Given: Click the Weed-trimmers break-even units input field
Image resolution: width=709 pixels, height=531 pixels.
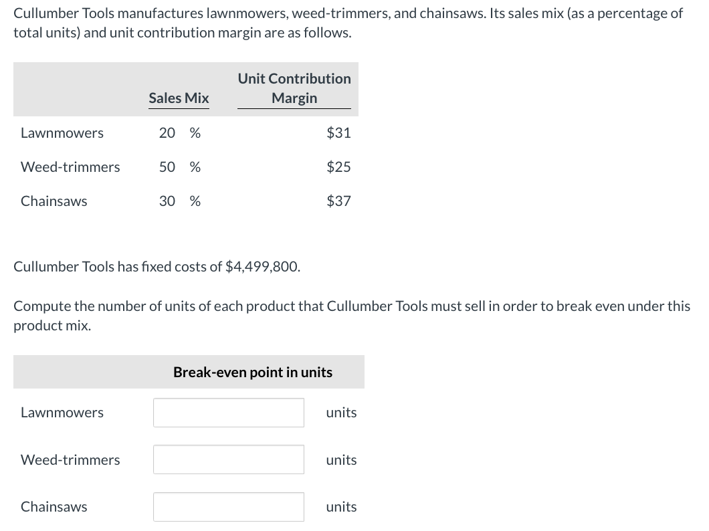Looking at the screenshot, I should (228, 459).
